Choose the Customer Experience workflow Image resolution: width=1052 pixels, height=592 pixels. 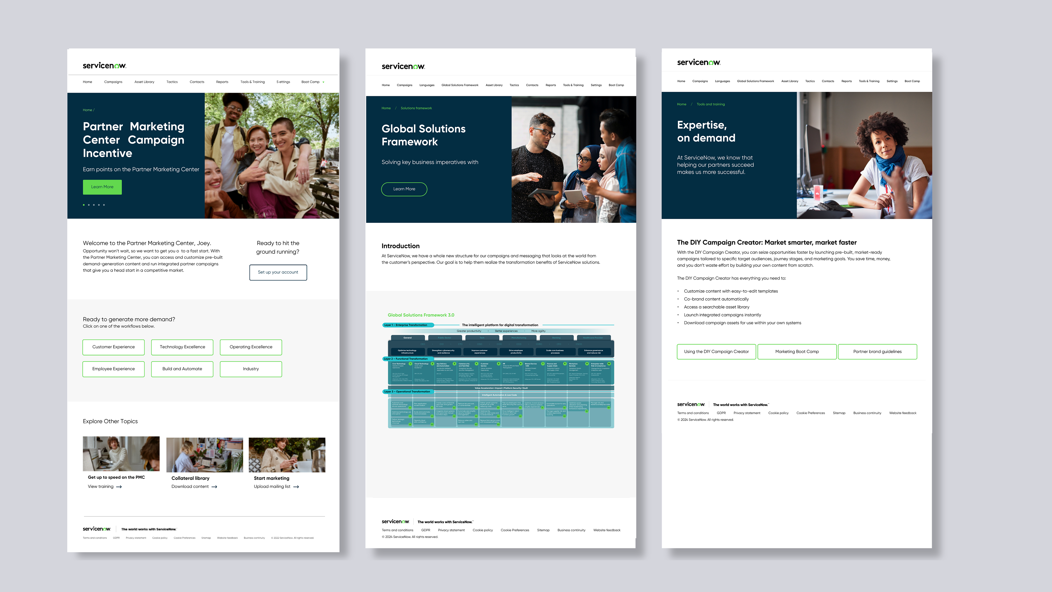[x=113, y=347]
